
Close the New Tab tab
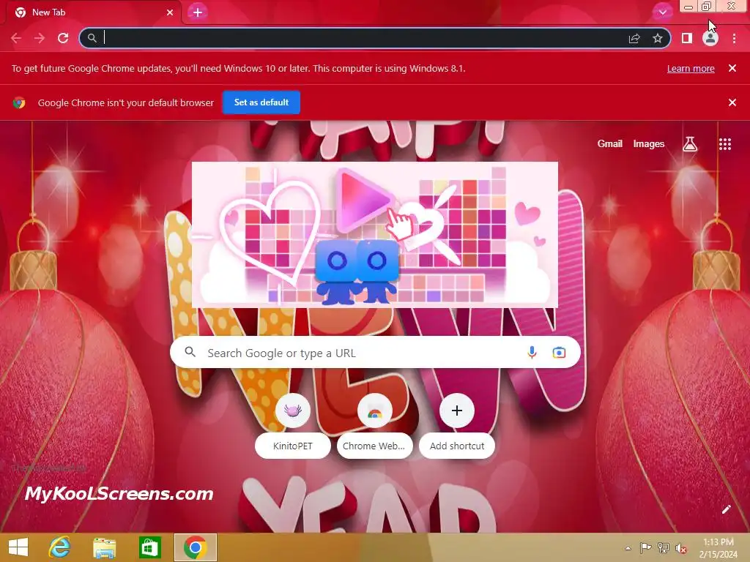click(170, 12)
